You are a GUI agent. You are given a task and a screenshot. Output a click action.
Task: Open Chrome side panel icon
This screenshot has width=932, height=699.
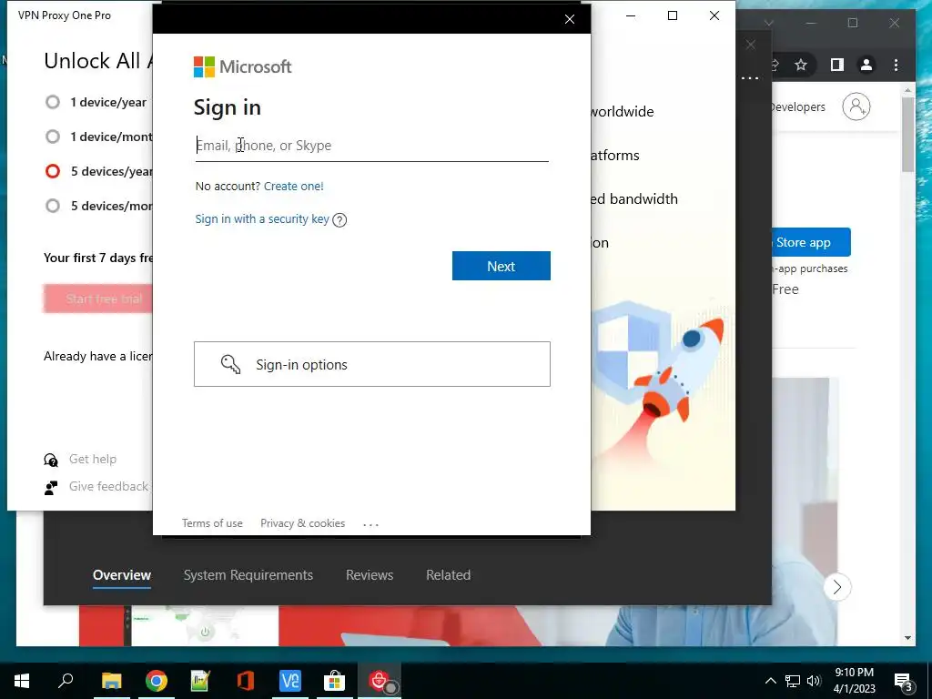click(837, 65)
